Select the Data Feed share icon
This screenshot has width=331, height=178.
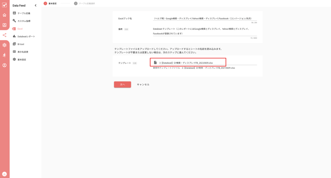pyautogui.click(x=4, y=35)
